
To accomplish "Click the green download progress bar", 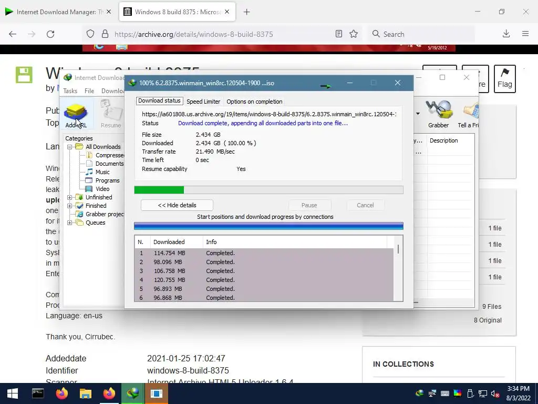I will pyautogui.click(x=268, y=189).
